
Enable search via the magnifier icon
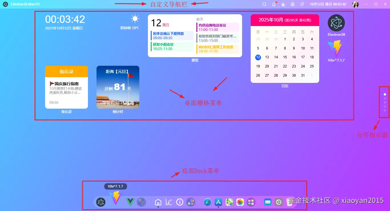264,4
